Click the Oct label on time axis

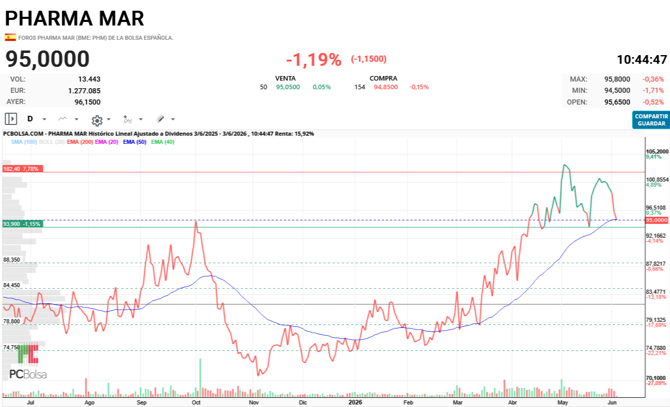(196, 402)
